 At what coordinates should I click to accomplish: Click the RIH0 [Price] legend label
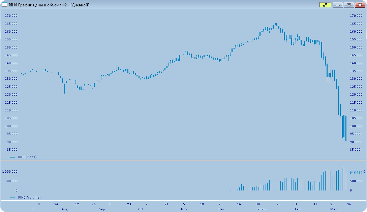(x=27, y=157)
